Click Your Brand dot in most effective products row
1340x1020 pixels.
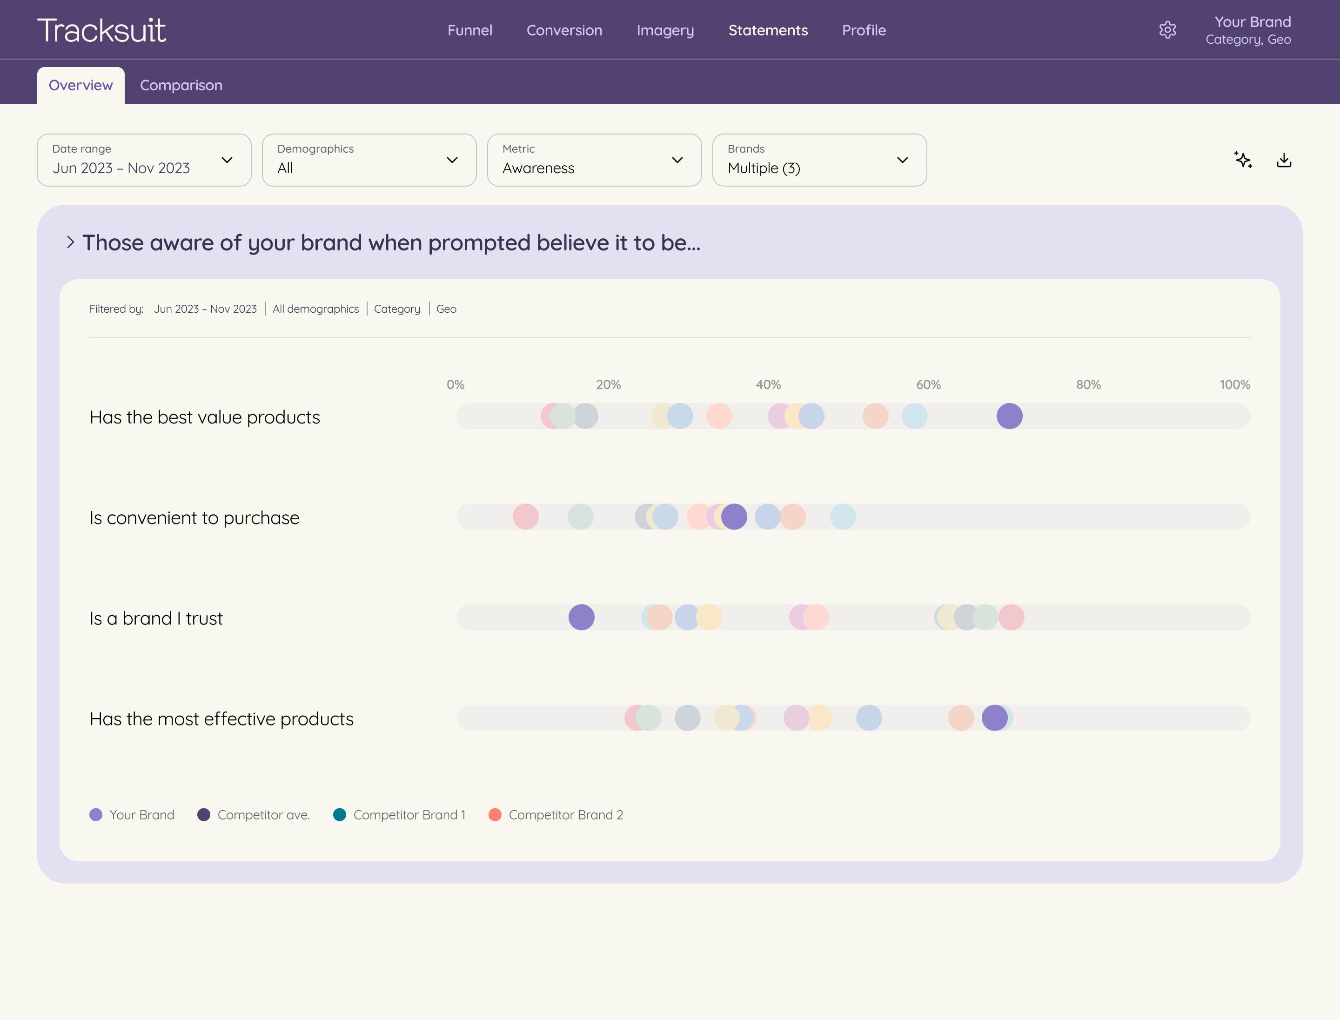[x=994, y=718]
